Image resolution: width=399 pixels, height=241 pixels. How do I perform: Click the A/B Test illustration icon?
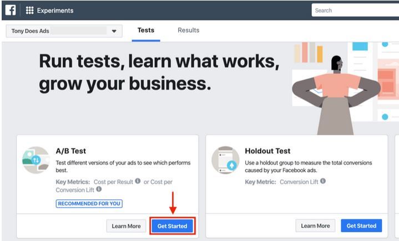tap(36, 160)
